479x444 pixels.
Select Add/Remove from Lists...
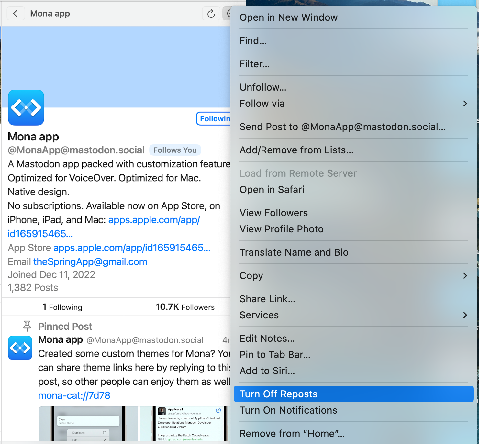click(x=354, y=150)
